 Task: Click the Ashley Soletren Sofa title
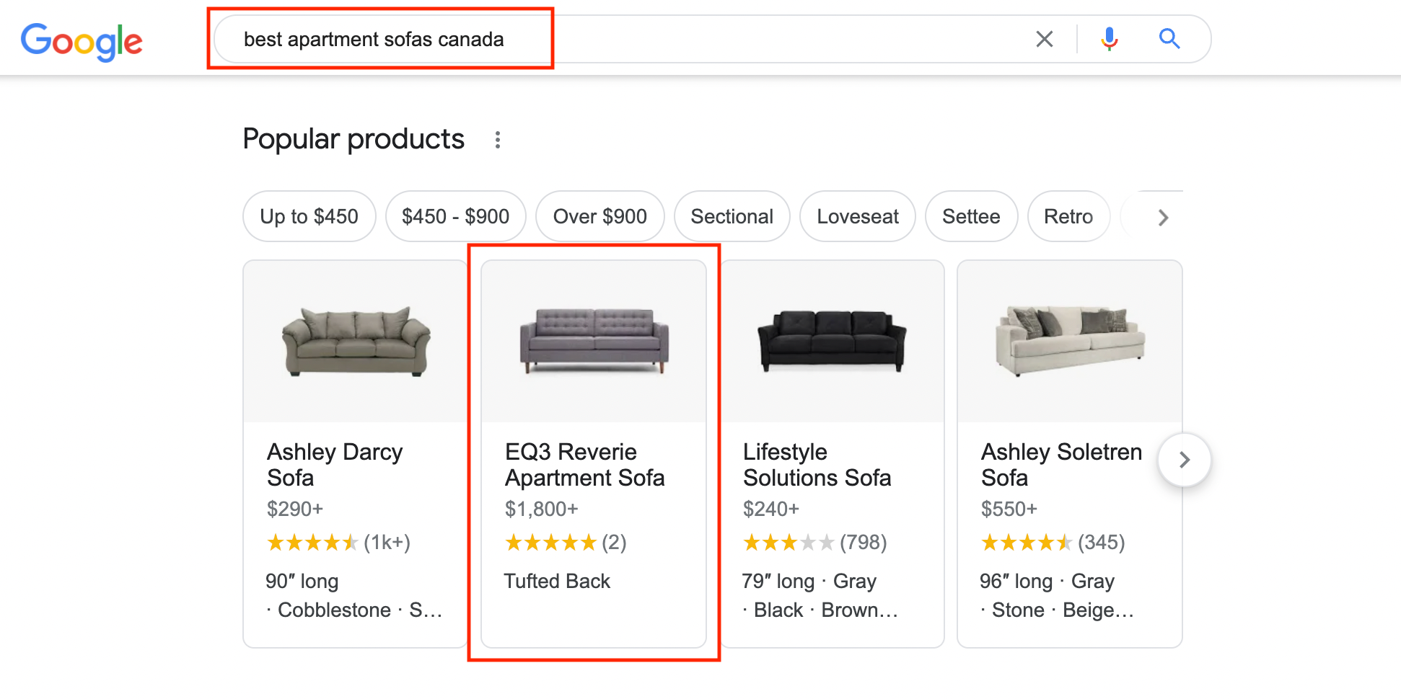point(1061,465)
